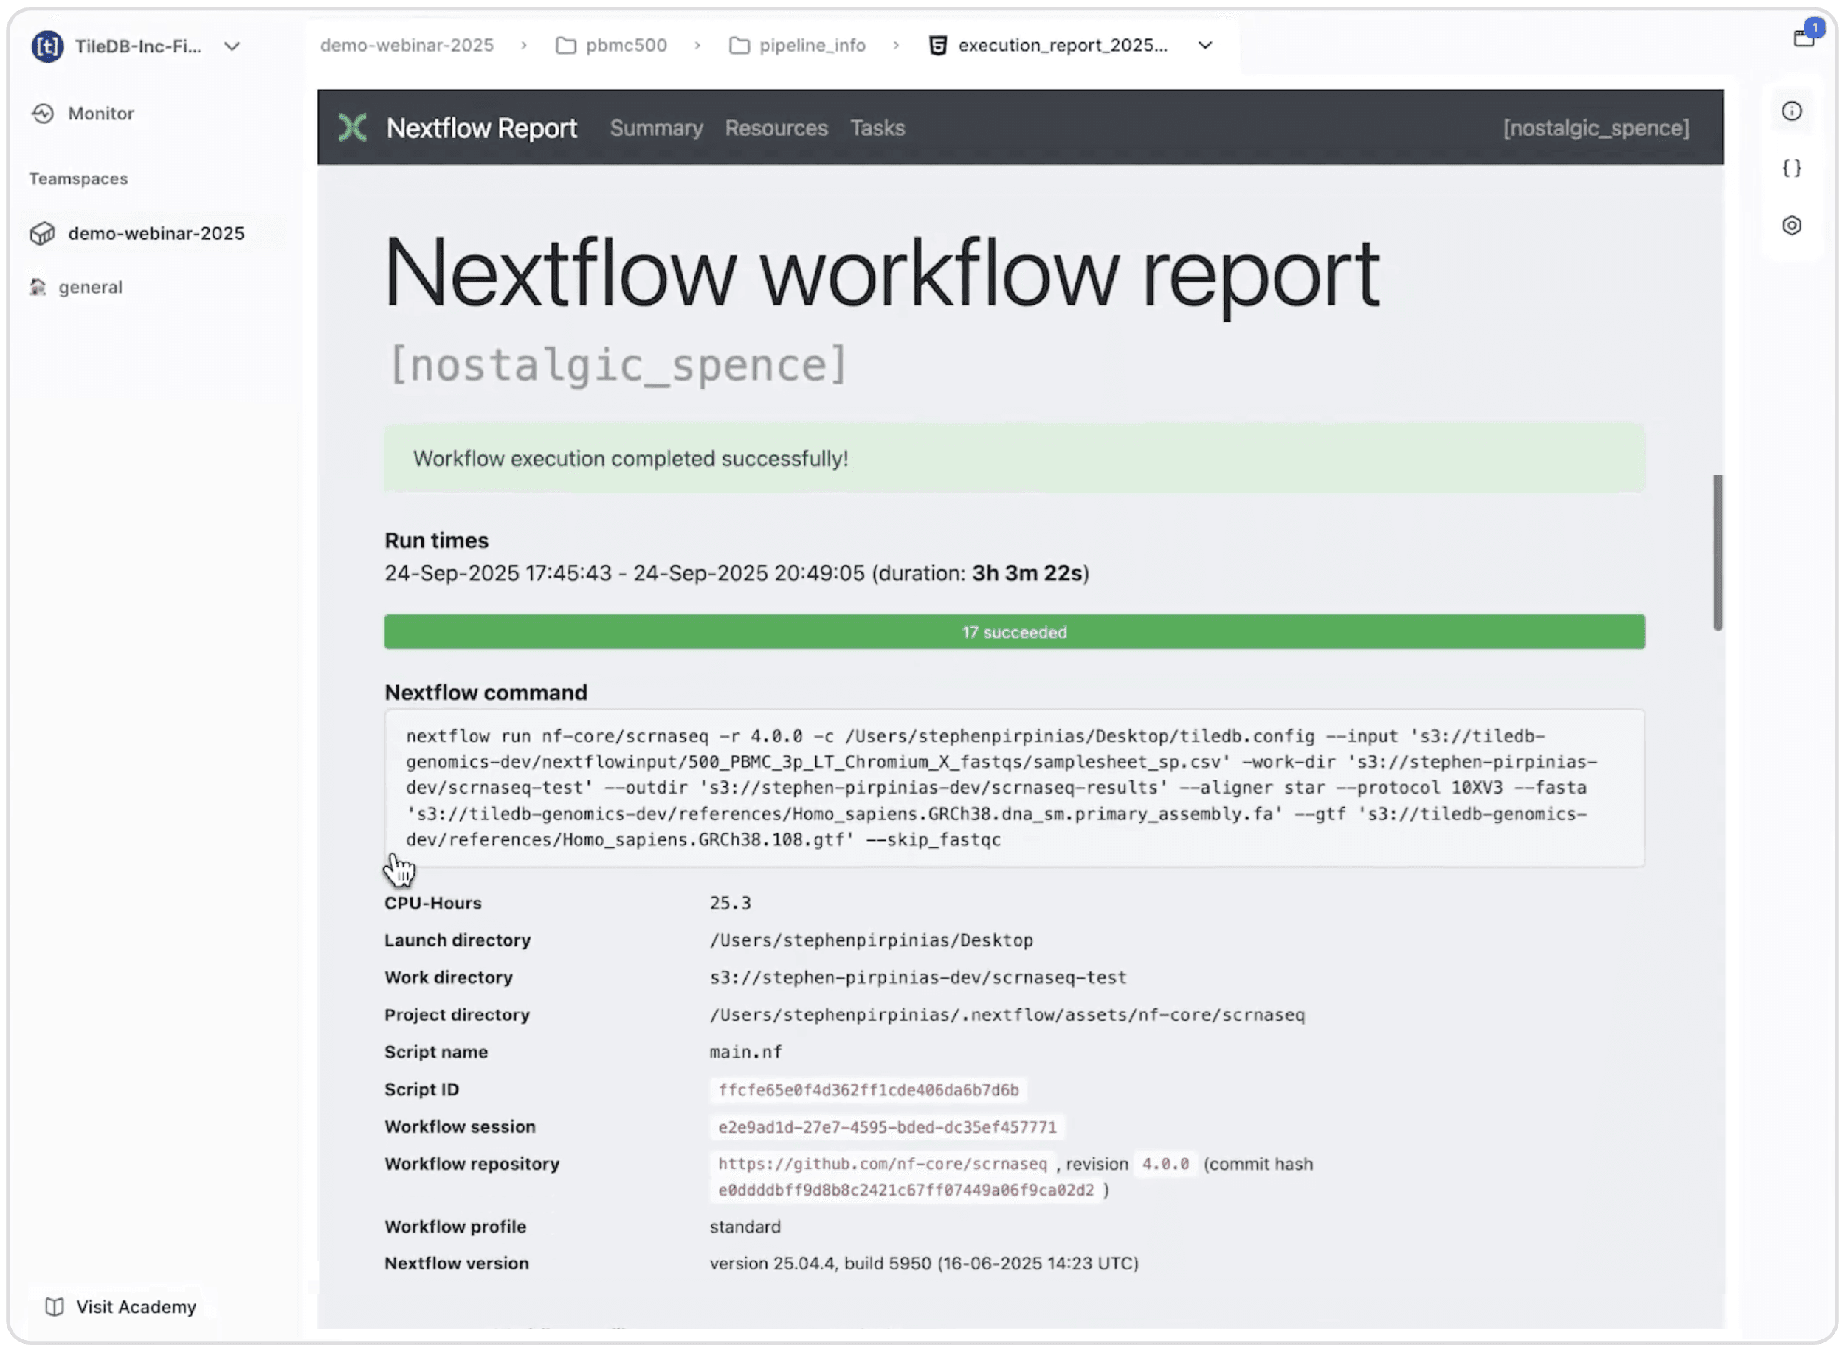This screenshot has height=1352, width=1845.
Task: Click the demo-webinar-2025 teamspace cube icon
Action: point(43,234)
